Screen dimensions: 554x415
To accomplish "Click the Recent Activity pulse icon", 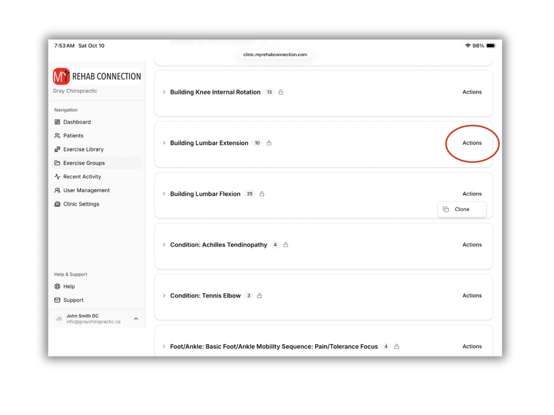I will click(57, 177).
